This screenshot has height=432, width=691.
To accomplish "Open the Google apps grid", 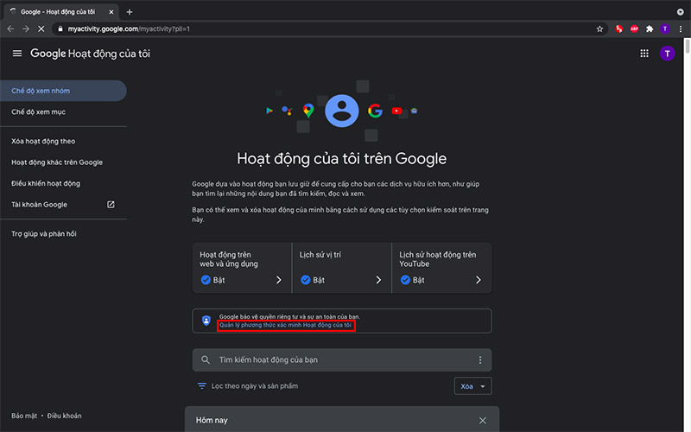I will click(644, 54).
